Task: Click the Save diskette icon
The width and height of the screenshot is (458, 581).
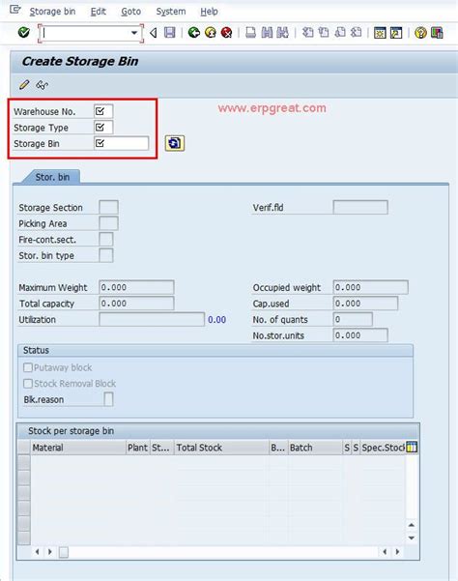Action: (x=169, y=33)
